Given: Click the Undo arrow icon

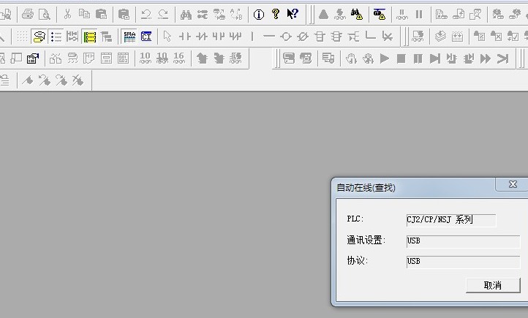Looking at the screenshot, I should tap(146, 14).
